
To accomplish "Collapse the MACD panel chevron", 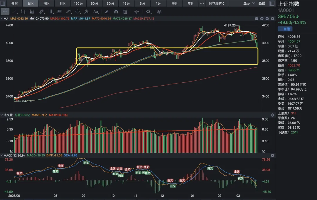I will pos(2,155).
